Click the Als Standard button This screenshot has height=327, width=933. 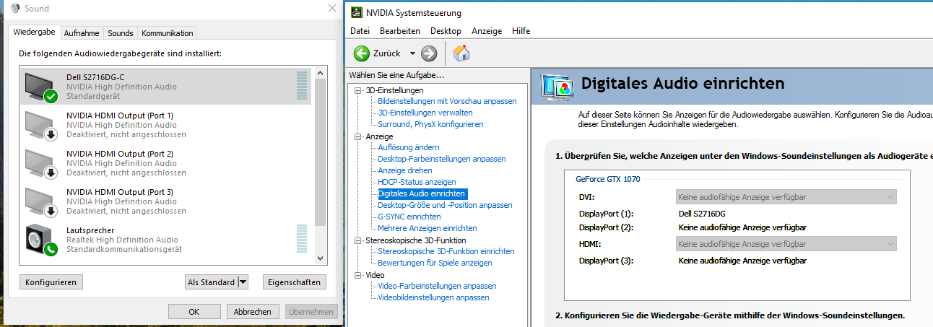point(211,282)
